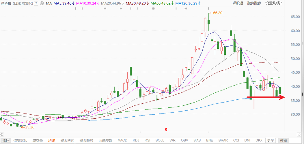Select the KDJ indicator tab
This screenshot has width=304, height=144.
coord(136,141)
